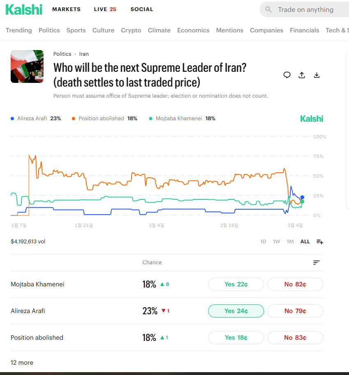Click the $4,192,613 vol text

pos(28,242)
